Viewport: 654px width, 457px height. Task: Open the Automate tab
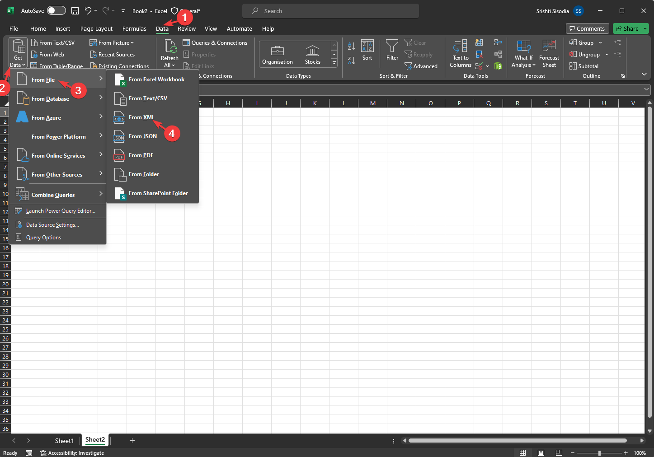click(239, 28)
